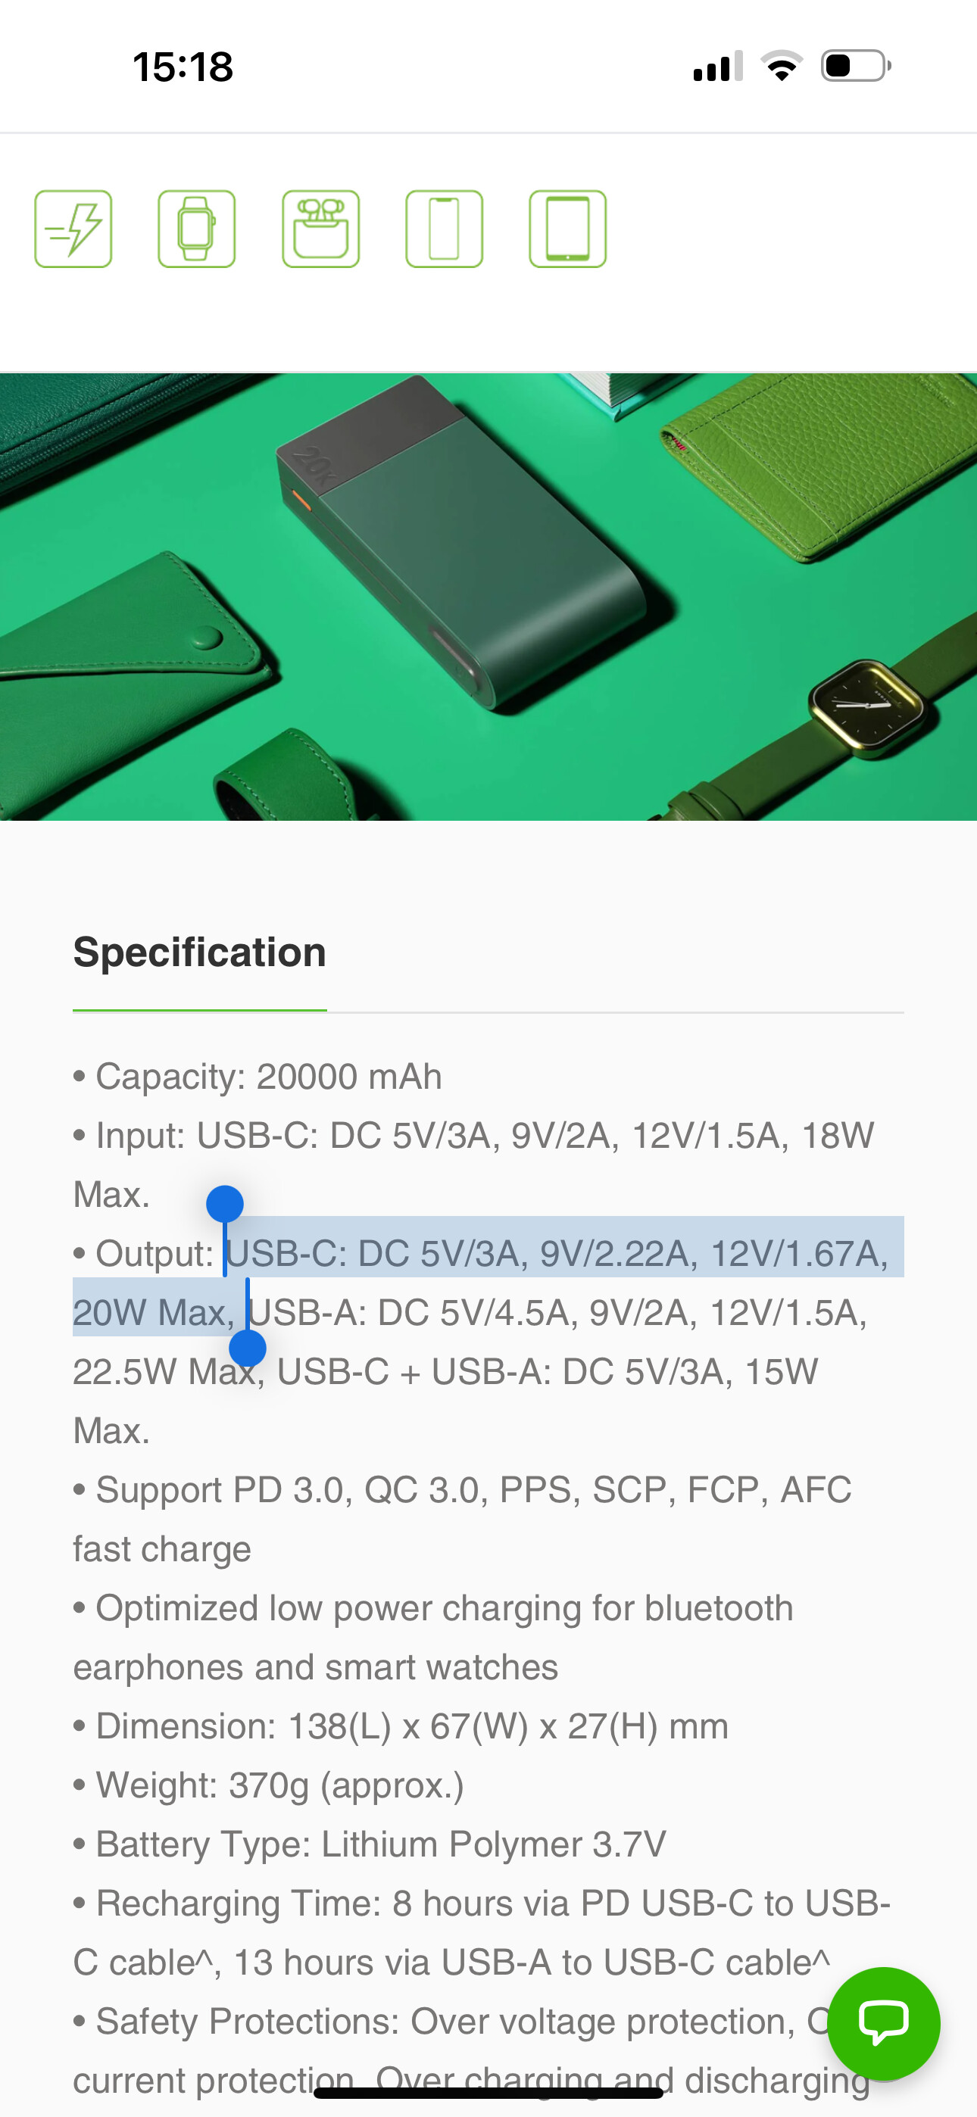This screenshot has width=977, height=2117.
Task: Tap the Capacity: 20000 mAh line
Action: click(268, 1077)
